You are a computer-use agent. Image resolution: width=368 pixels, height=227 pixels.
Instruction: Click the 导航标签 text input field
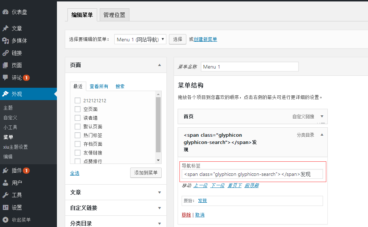tap(252, 174)
